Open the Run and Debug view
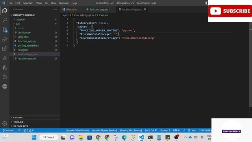This screenshot has height=142, width=252. coord(5,39)
